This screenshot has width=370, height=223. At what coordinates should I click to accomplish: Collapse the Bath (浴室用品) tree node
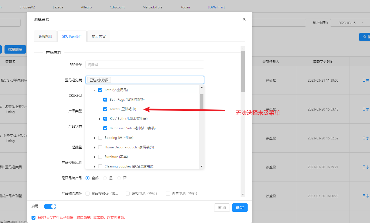click(95, 90)
